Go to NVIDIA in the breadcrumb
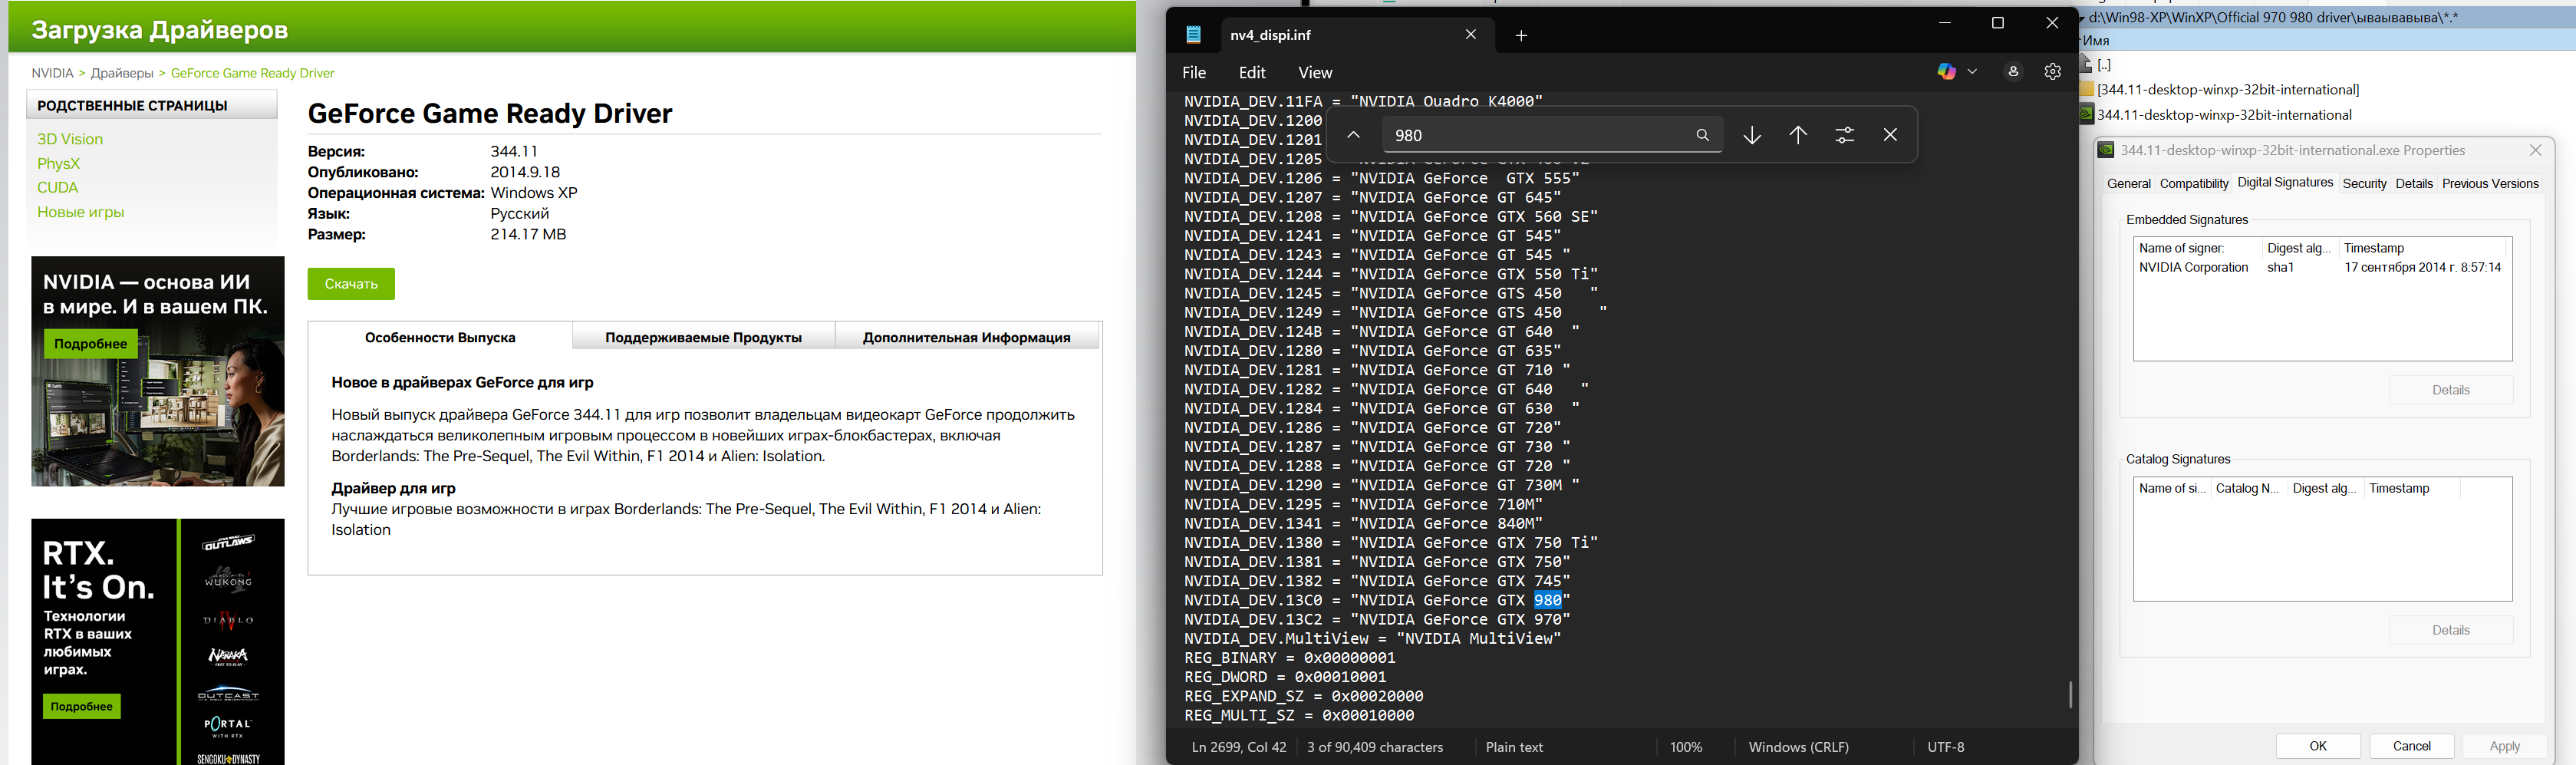The image size is (2576, 765). click(52, 73)
